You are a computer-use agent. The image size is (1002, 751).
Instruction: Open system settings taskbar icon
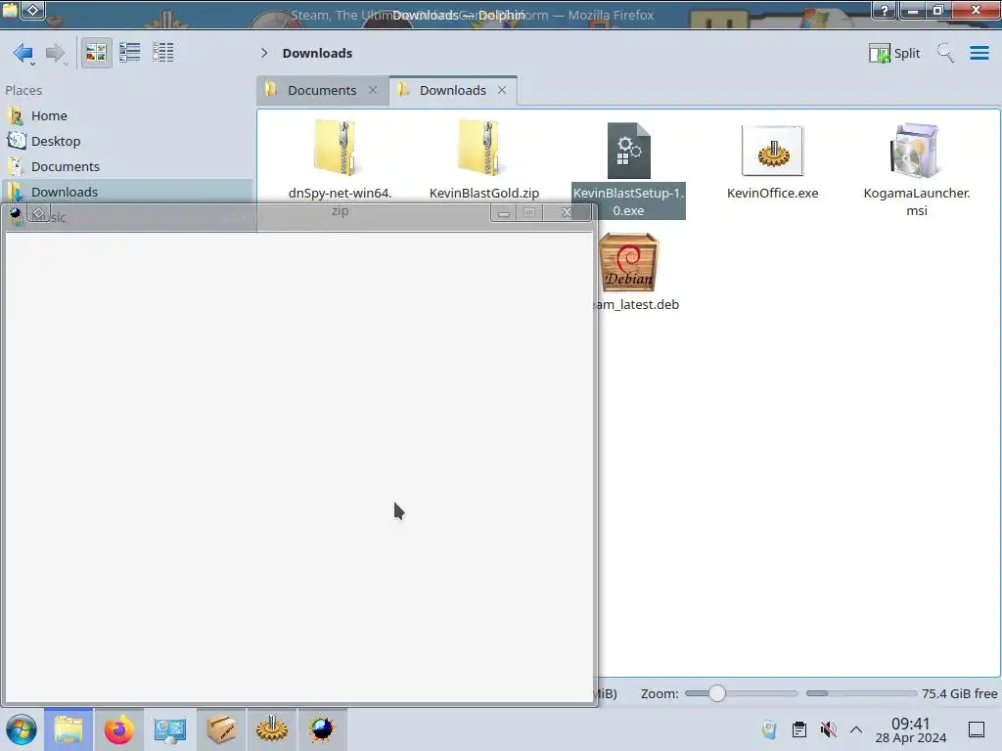(x=169, y=729)
